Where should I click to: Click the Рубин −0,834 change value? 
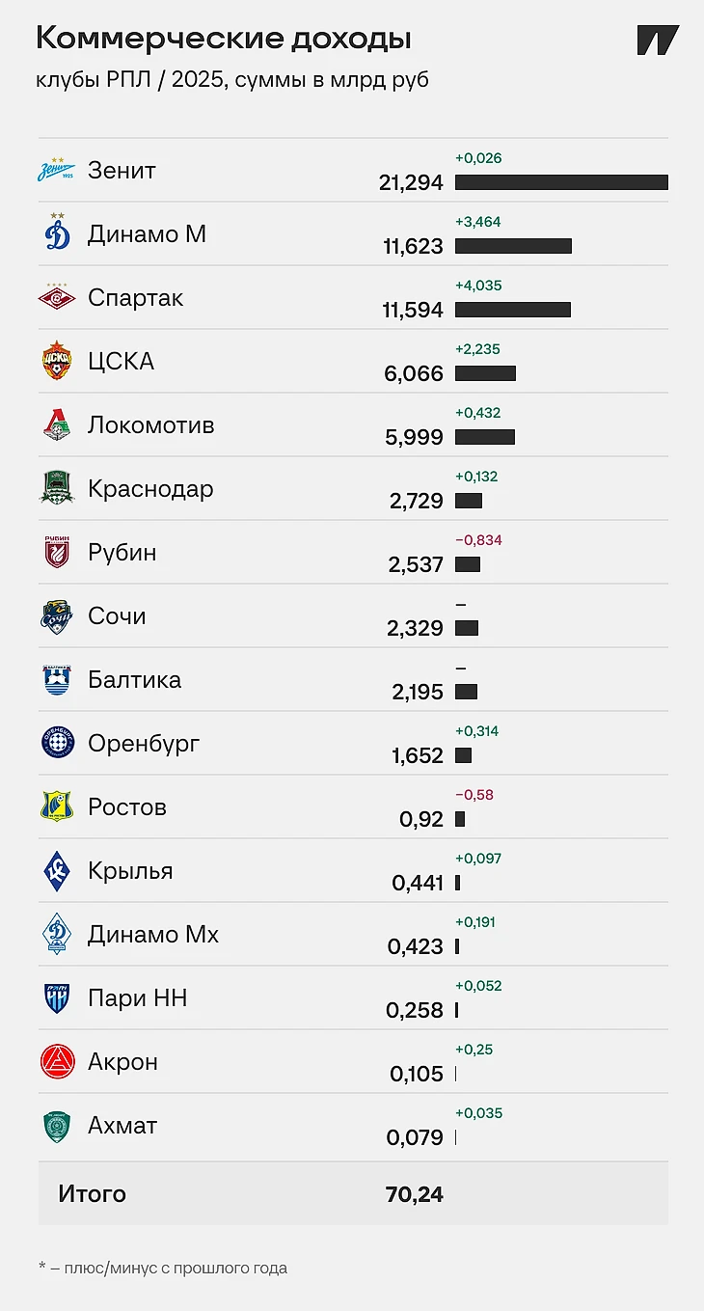click(x=478, y=540)
